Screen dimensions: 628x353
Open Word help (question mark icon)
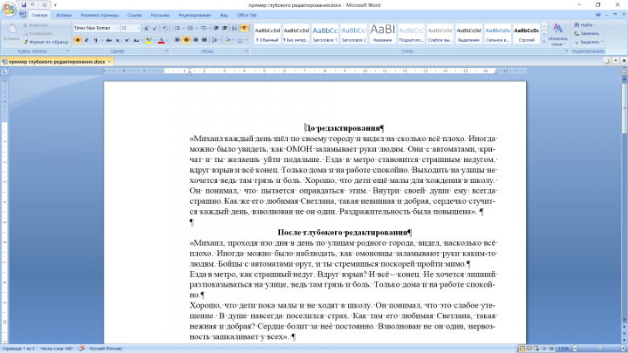598,15
